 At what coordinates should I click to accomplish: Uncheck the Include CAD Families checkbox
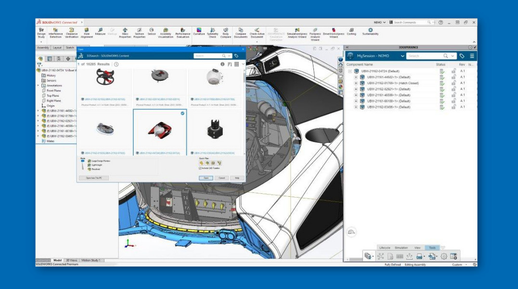(200, 168)
